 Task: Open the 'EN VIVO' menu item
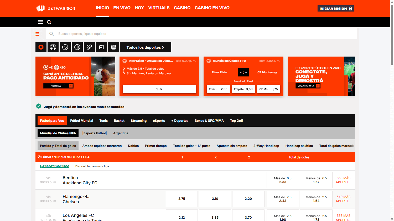click(122, 8)
